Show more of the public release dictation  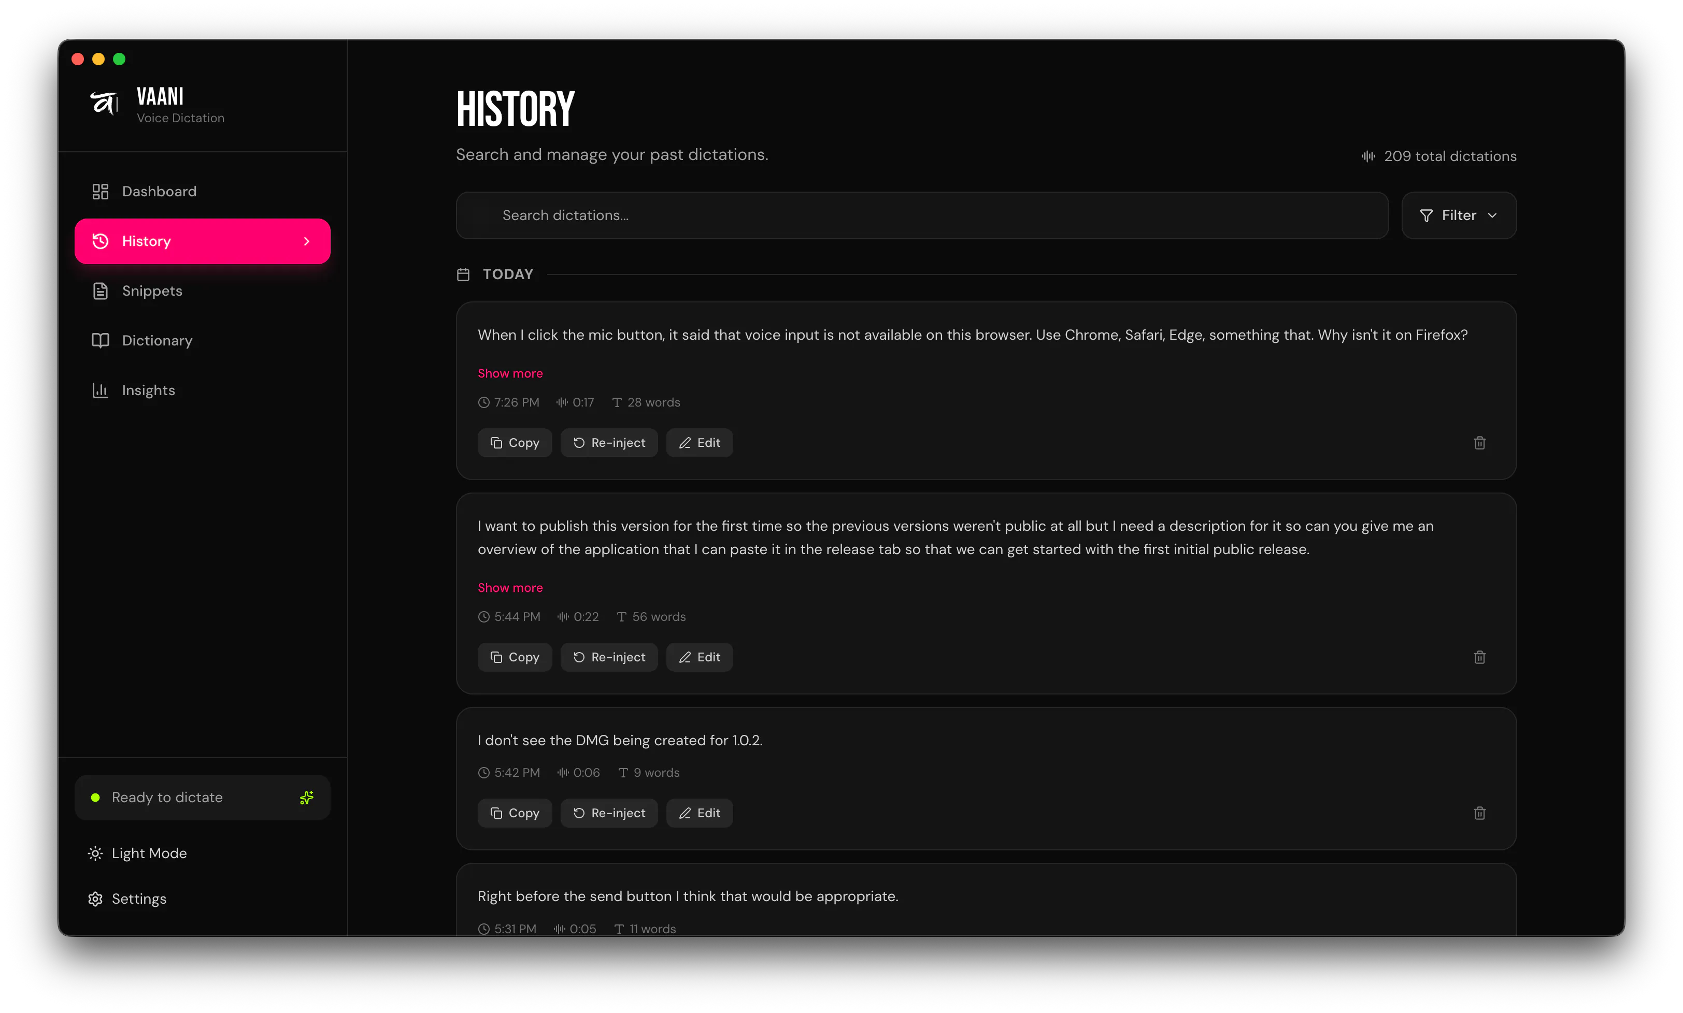(x=510, y=587)
